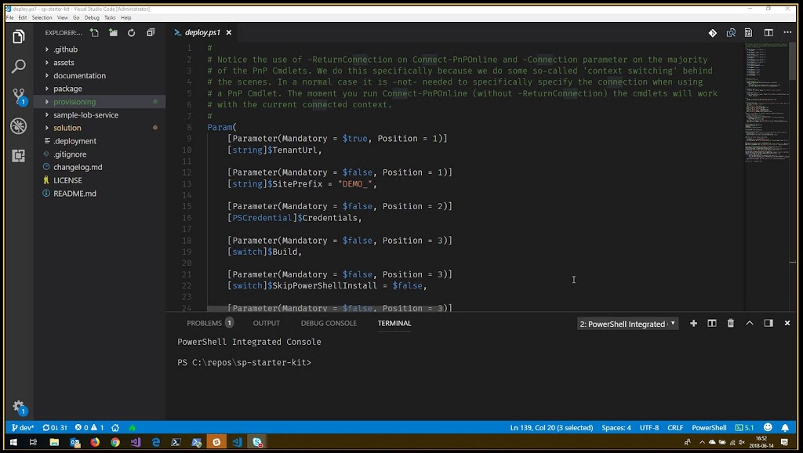The width and height of the screenshot is (803, 453).
Task: Open the smiley feedback icon in status bar
Action: [768, 427]
